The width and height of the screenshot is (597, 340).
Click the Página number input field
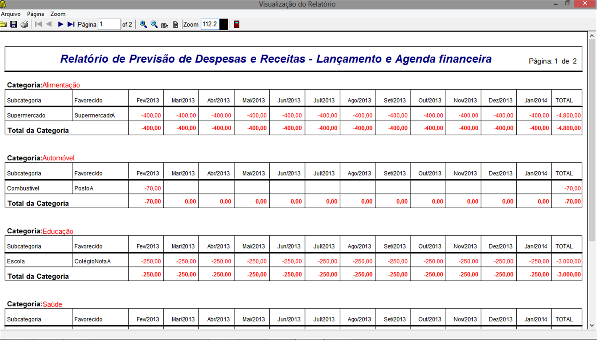[x=109, y=24]
